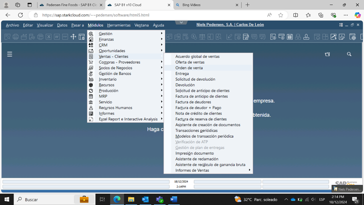Click the workspace search magnifier icon
364x205 pixels.
click(x=349, y=54)
